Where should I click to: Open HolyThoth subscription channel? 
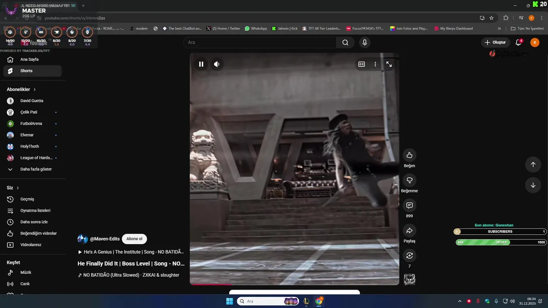coord(33,146)
